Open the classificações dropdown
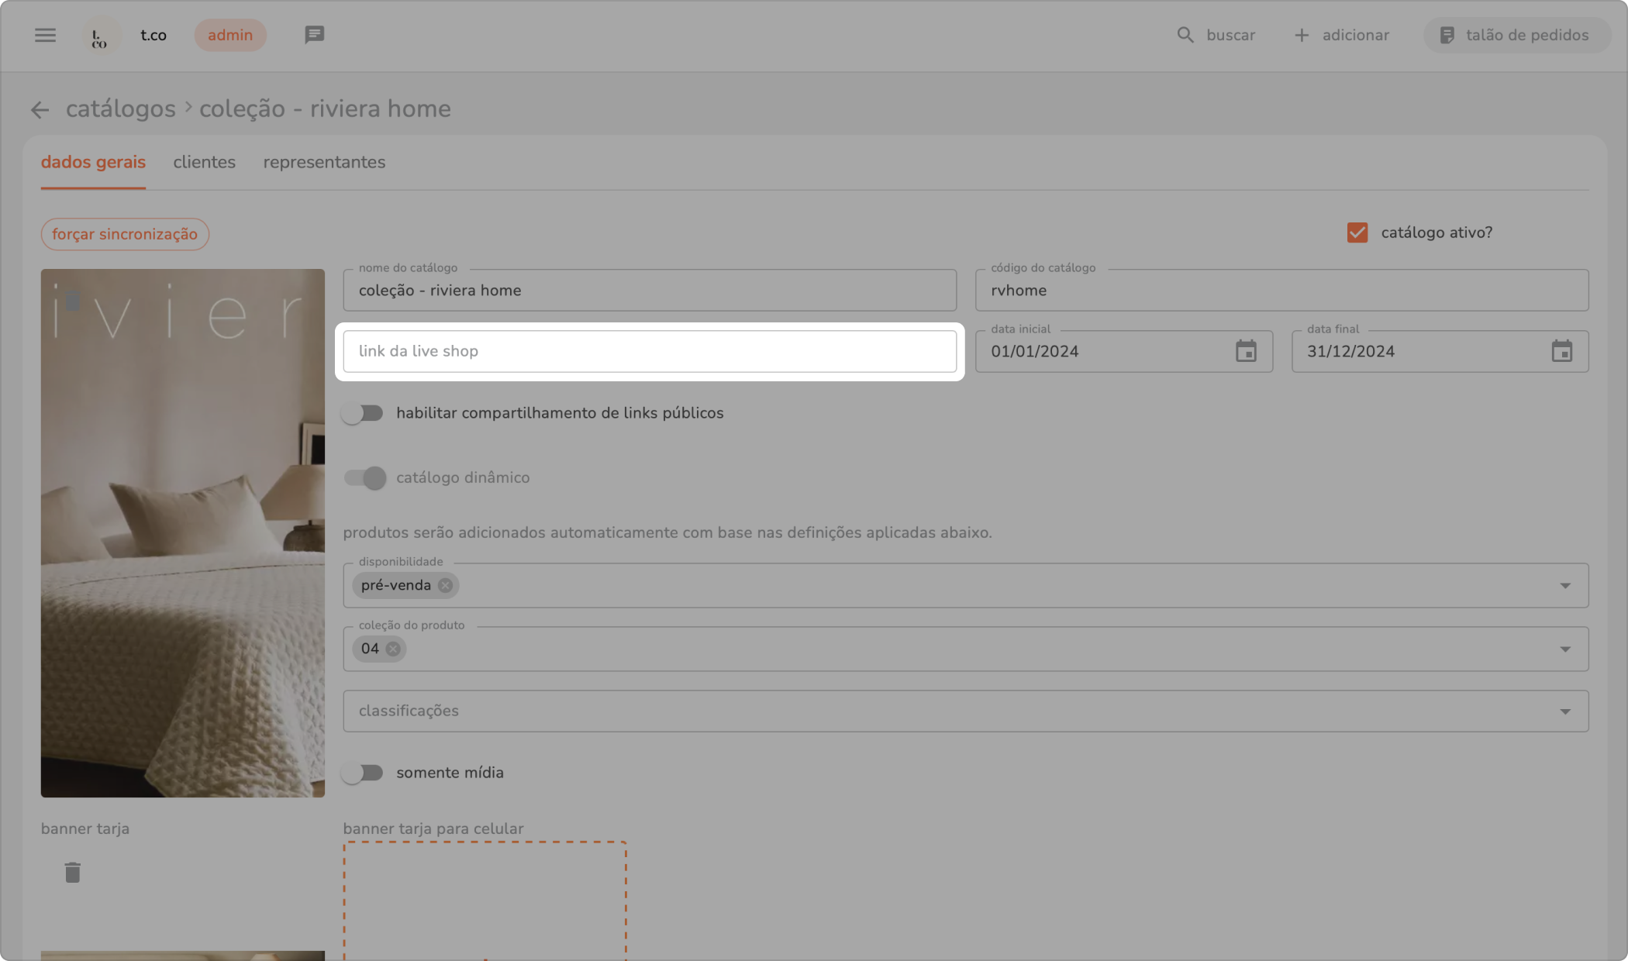This screenshot has width=1628, height=961. coord(1564,711)
